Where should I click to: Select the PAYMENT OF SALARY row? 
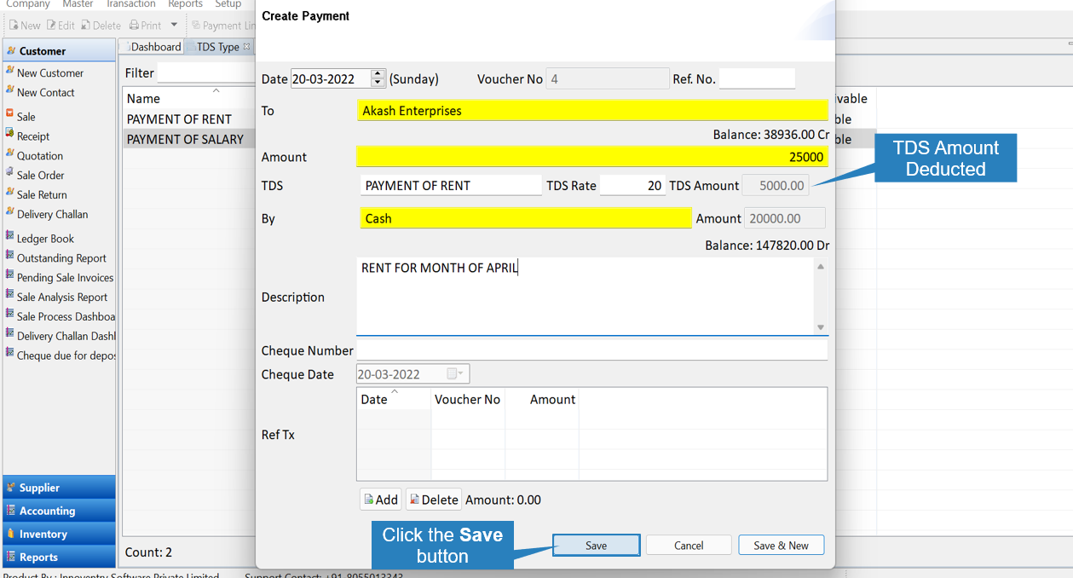189,139
